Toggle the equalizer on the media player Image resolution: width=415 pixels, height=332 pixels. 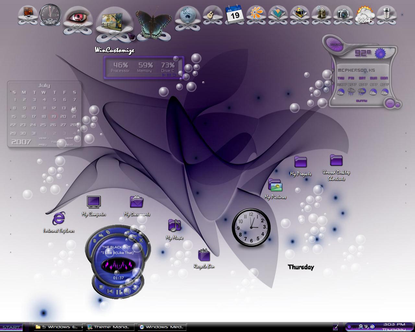pyautogui.click(x=101, y=235)
